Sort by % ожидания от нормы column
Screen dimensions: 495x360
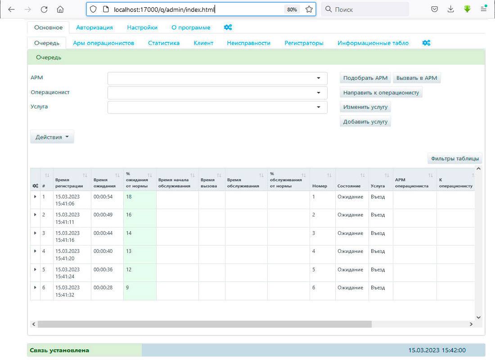(150, 175)
